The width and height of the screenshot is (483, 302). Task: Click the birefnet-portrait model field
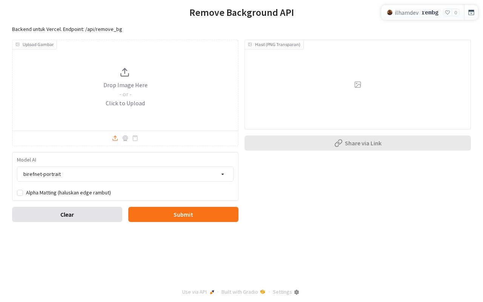click(x=125, y=174)
